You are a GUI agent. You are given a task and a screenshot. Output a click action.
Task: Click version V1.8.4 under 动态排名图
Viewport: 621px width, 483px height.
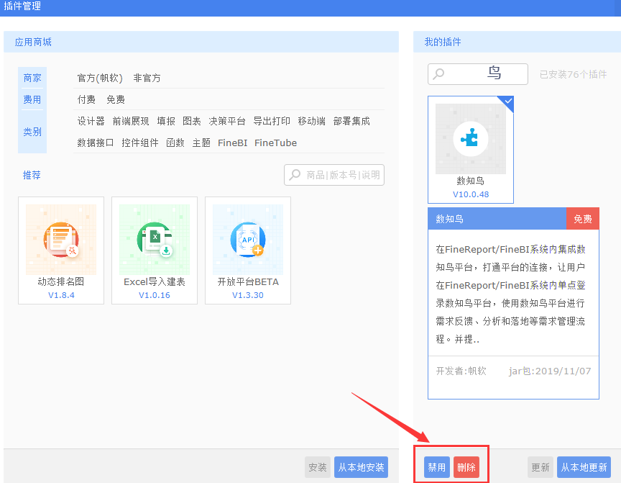(61, 295)
